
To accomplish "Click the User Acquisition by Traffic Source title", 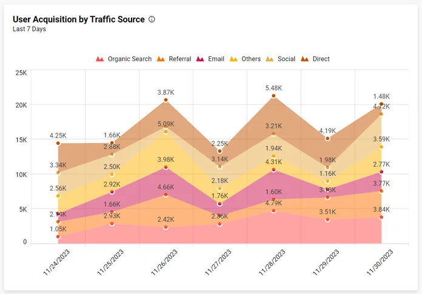I will [79, 19].
